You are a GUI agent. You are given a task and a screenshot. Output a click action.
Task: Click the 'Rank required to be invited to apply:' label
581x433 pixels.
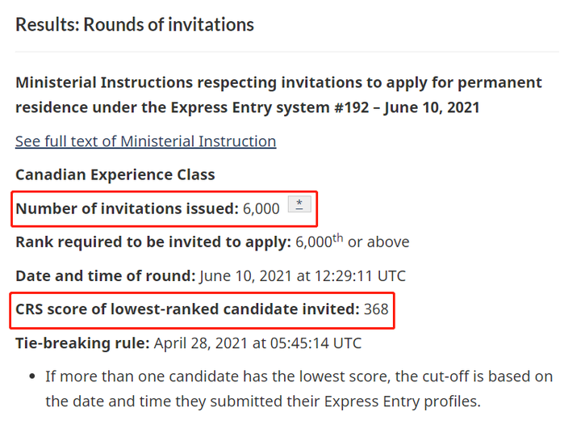coord(153,242)
